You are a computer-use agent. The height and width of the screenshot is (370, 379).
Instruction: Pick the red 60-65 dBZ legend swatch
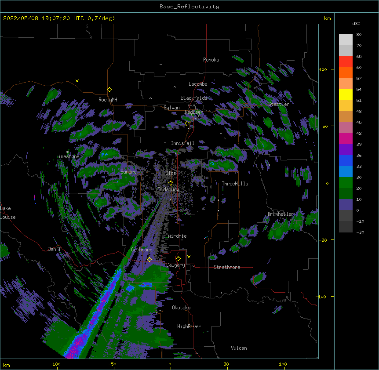tap(346, 62)
